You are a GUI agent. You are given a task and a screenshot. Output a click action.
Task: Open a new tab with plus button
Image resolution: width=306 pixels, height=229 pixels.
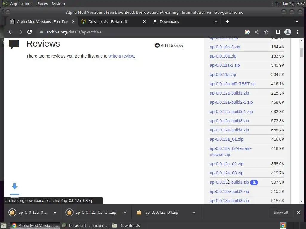(227, 21)
